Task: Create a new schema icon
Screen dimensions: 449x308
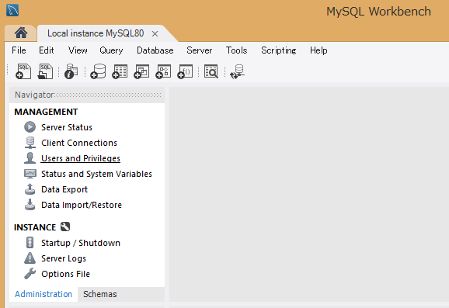Action: [98, 71]
